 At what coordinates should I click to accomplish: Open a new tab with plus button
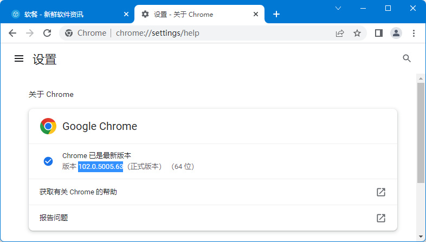tap(276, 14)
